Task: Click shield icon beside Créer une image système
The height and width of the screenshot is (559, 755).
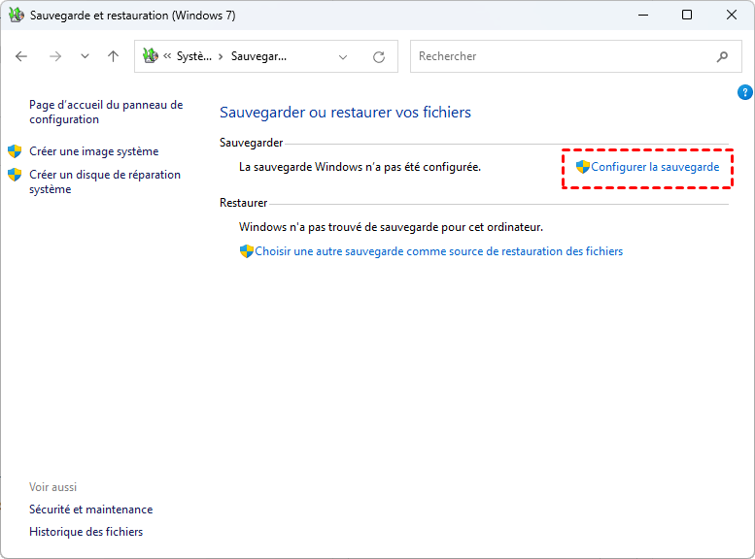Action: (x=15, y=151)
